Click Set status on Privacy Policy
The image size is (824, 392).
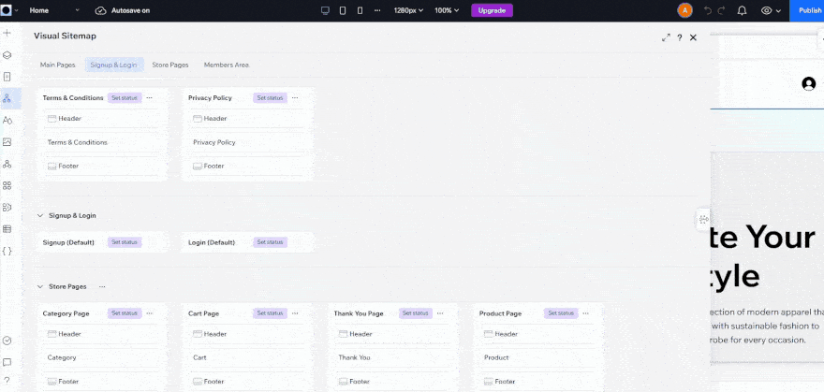pos(268,97)
